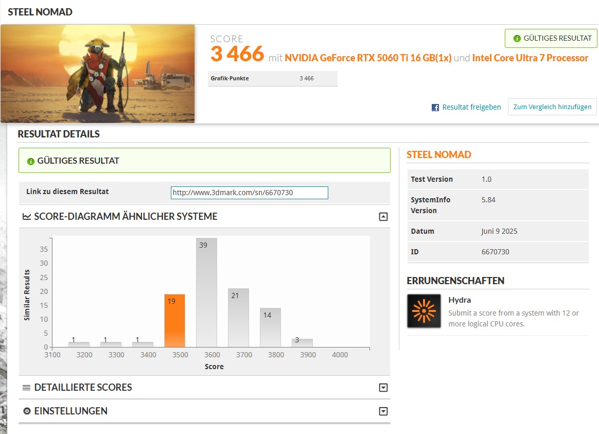Click the gear icon beside Einstellungen

[x=27, y=411]
